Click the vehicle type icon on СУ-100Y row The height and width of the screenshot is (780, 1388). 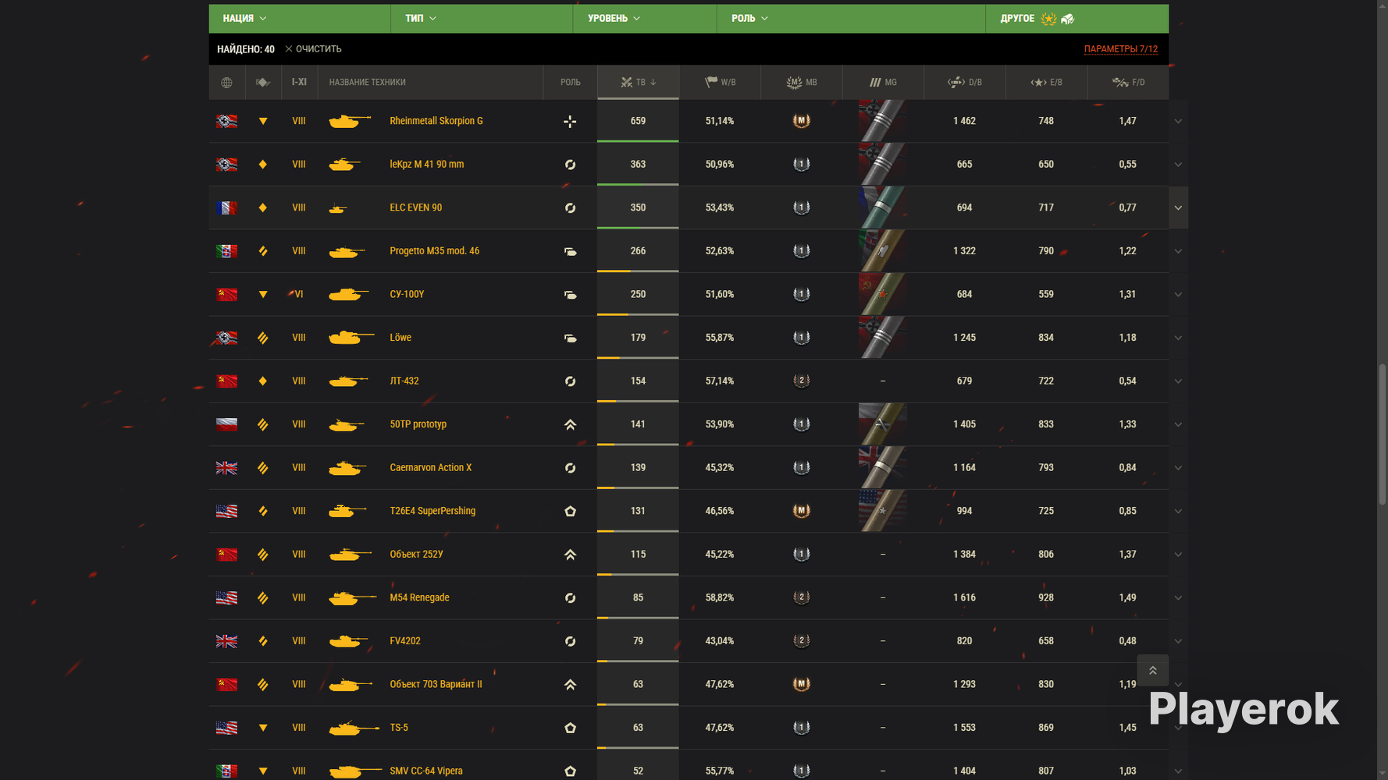(263, 295)
